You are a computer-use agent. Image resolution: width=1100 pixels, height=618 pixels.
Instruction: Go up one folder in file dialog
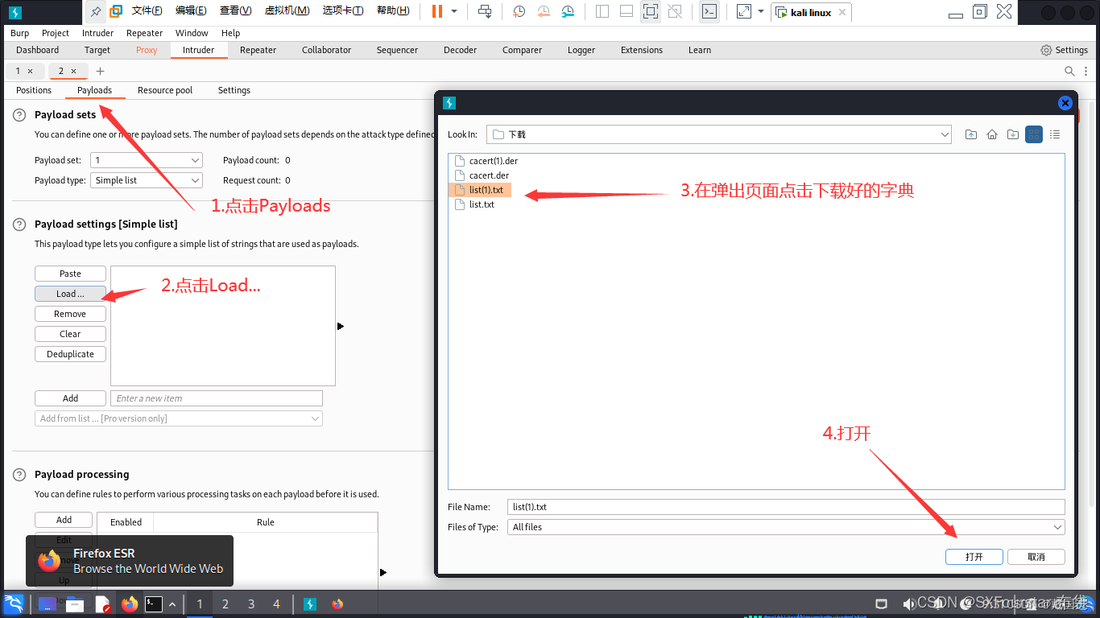click(x=971, y=134)
